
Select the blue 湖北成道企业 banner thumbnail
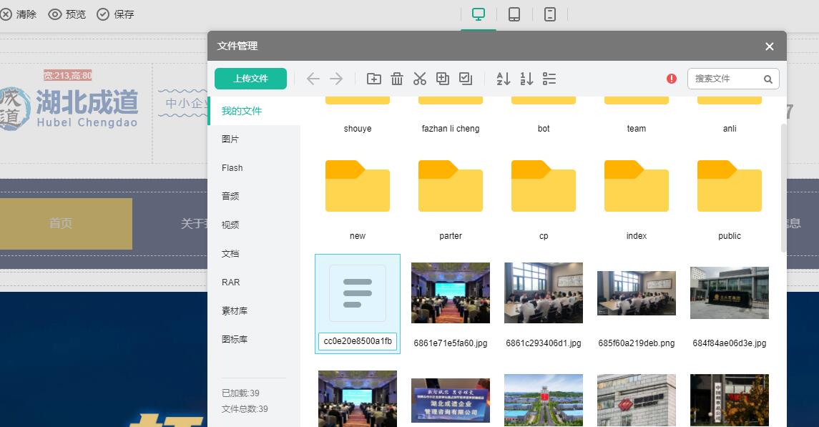tap(451, 401)
